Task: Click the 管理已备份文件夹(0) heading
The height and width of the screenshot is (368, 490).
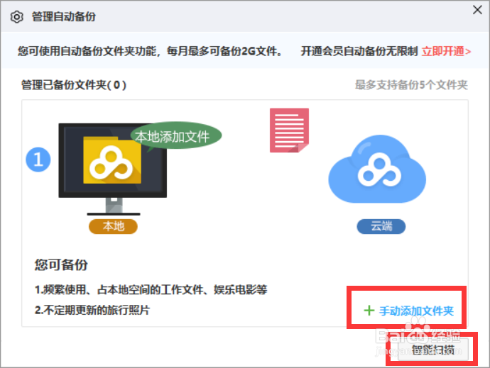Action: (74, 85)
